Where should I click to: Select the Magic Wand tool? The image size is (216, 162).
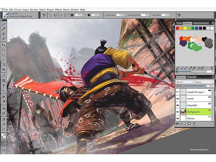click(x=4, y=60)
